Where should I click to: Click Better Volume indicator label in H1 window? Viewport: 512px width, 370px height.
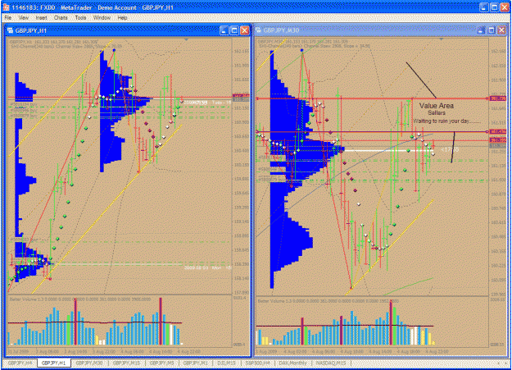pyautogui.click(x=80, y=299)
